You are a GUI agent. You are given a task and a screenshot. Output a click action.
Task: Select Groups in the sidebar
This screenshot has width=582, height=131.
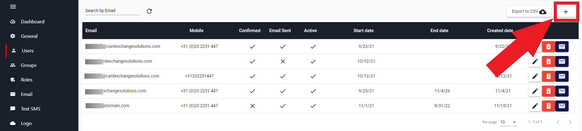coord(29,65)
